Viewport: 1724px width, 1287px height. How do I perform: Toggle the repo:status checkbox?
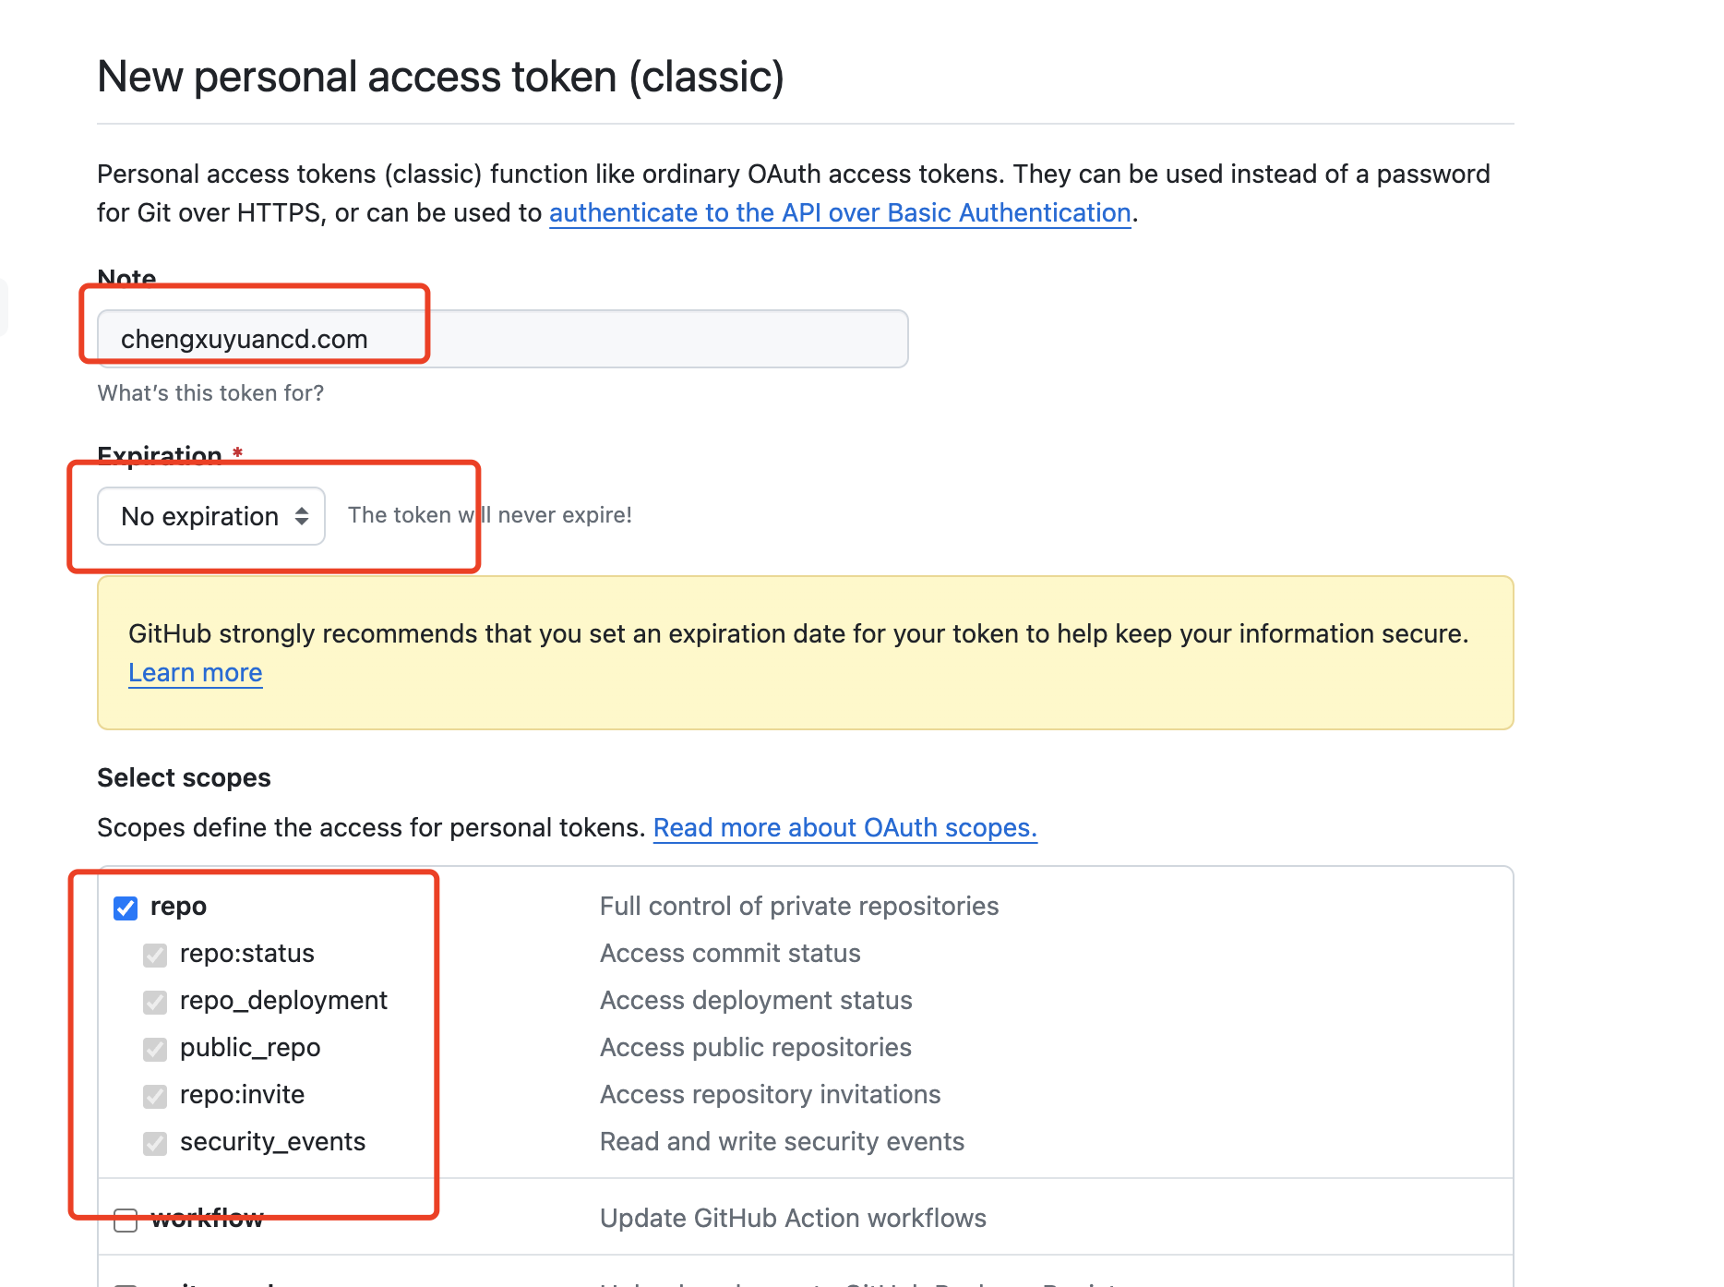pos(155,955)
